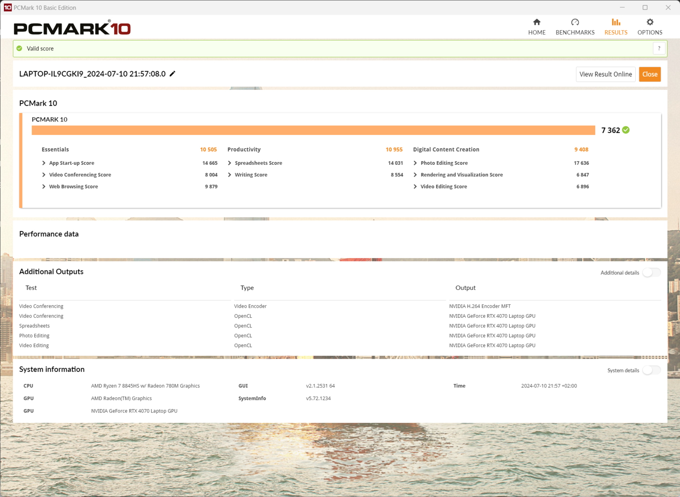
Task: Click the Results bar chart icon
Action: pos(616,22)
